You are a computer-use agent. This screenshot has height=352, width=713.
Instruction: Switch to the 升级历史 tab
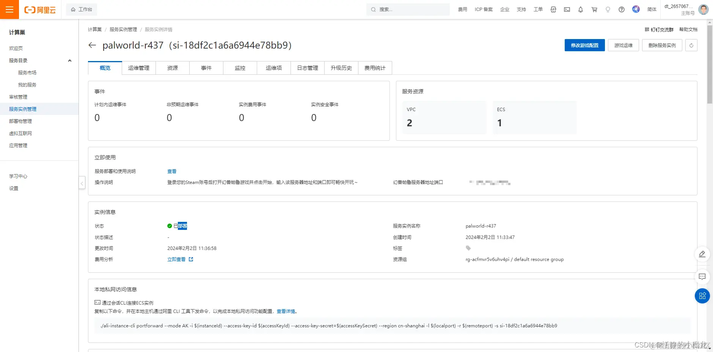(x=341, y=68)
